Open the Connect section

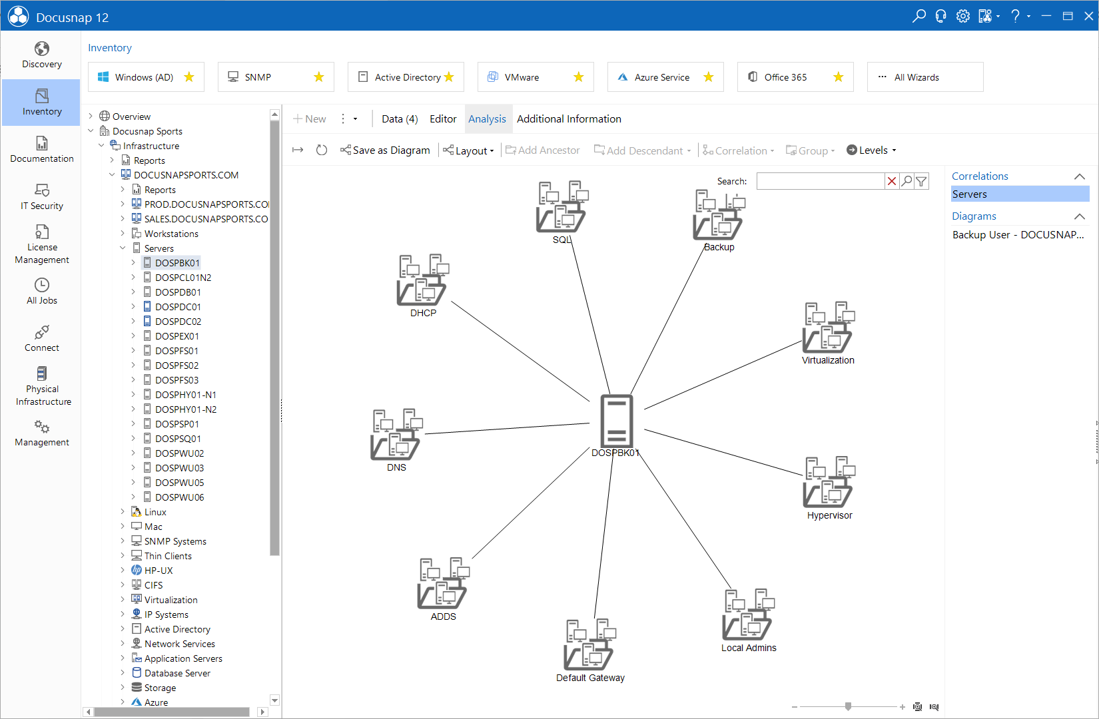41,339
